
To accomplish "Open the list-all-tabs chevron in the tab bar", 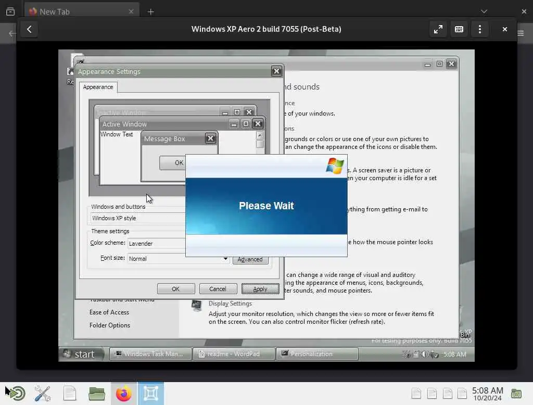I will (x=484, y=11).
